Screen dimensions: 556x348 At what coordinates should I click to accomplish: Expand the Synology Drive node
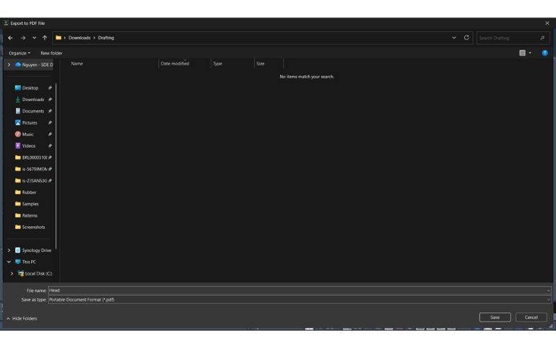[x=9, y=251]
